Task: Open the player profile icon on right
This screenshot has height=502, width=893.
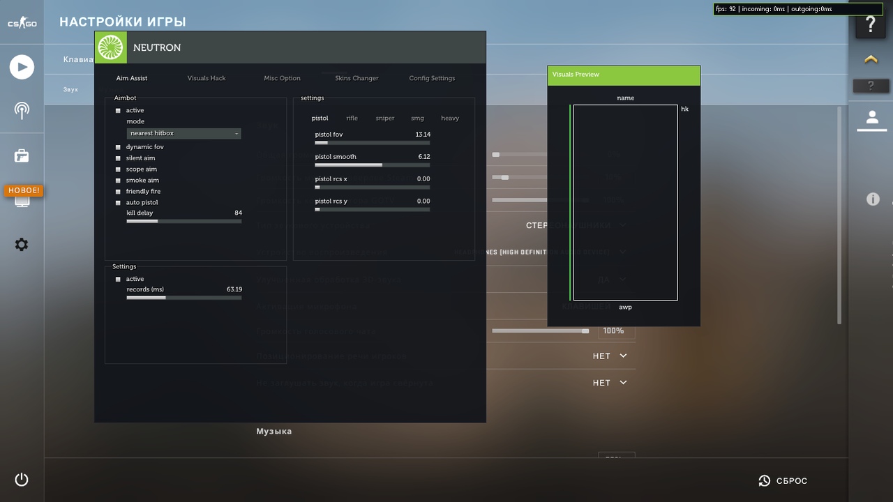Action: tap(871, 117)
